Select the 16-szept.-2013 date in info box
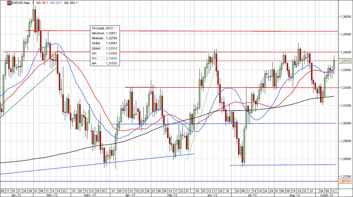353x197 pixels. click(x=102, y=28)
